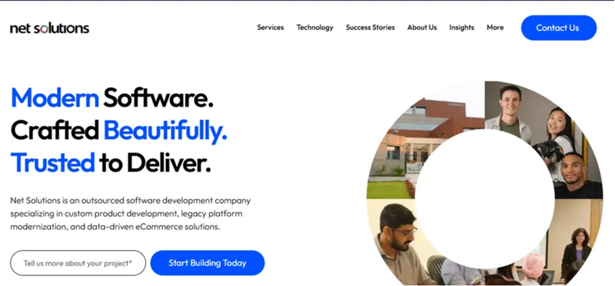615x286 pixels.
Task: Expand the More menu
Action: (495, 28)
